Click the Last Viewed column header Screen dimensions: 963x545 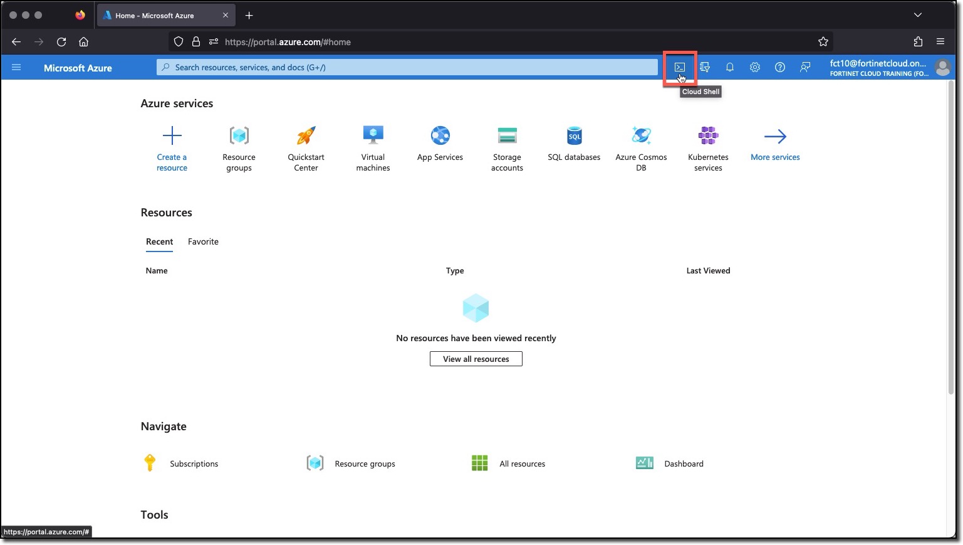pos(708,271)
